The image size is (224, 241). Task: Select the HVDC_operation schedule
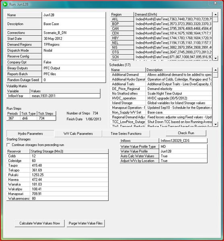coord(161,98)
